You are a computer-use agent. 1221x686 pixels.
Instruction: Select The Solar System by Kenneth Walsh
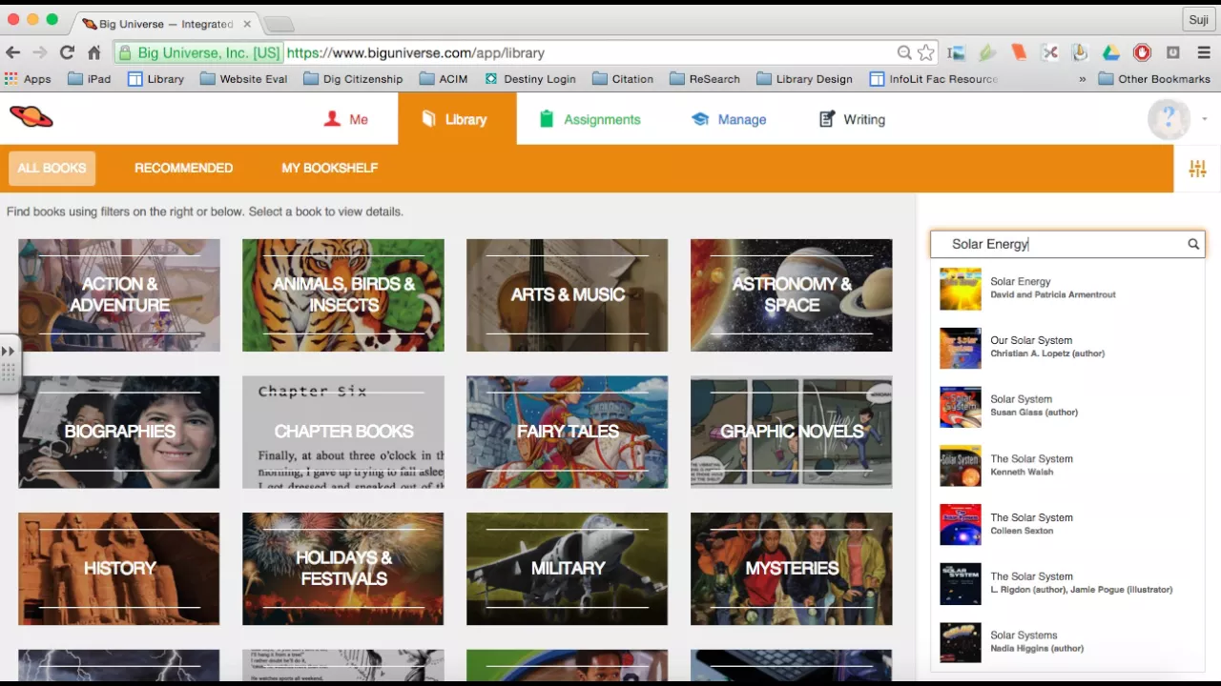pos(1067,466)
